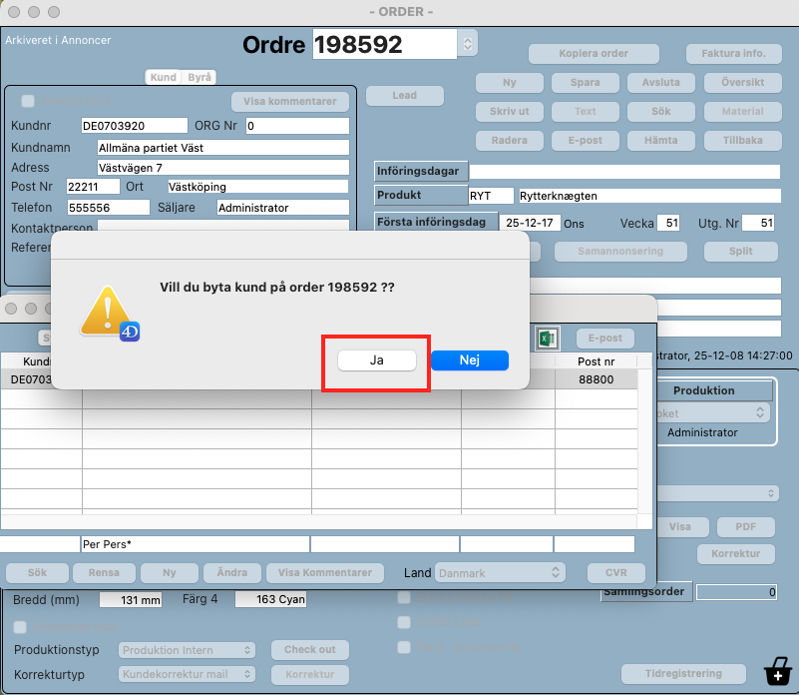Click the CVR button
Screen dimensions: 799x695
pos(608,573)
